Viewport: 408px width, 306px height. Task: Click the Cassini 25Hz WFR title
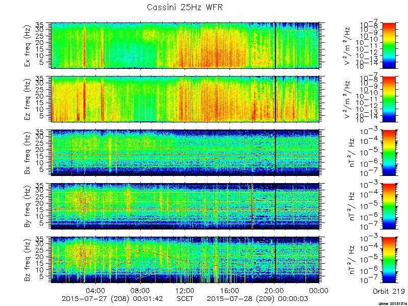tap(185, 7)
